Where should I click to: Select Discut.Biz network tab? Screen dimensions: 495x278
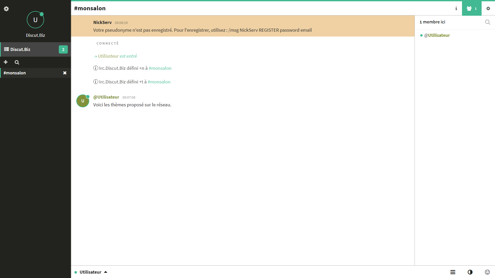pos(21,49)
